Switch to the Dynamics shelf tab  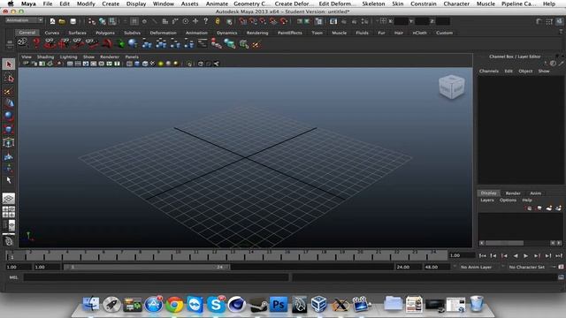tap(226, 33)
